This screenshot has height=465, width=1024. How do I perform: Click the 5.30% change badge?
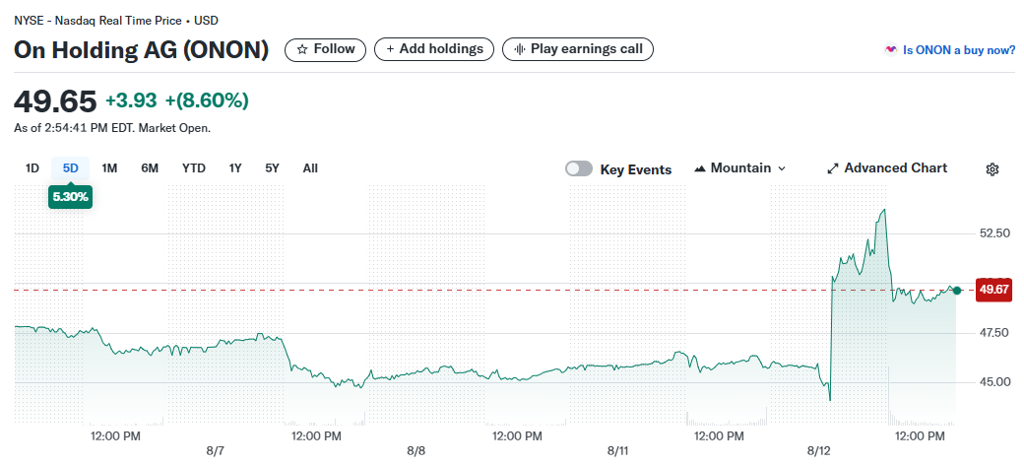tap(71, 197)
